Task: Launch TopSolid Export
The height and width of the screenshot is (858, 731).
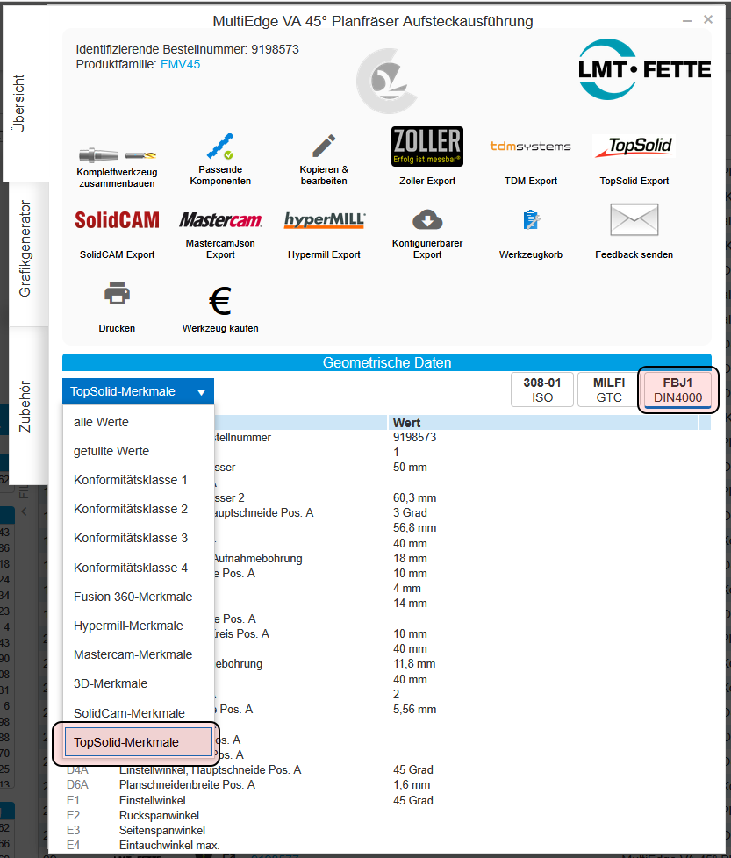Action: click(634, 160)
